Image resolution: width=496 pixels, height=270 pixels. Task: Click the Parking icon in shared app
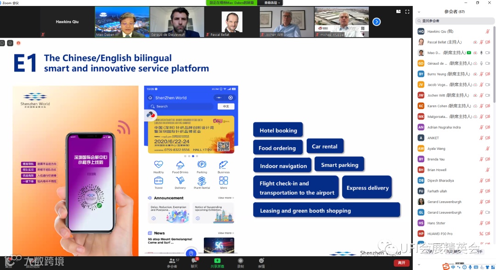pyautogui.click(x=202, y=165)
